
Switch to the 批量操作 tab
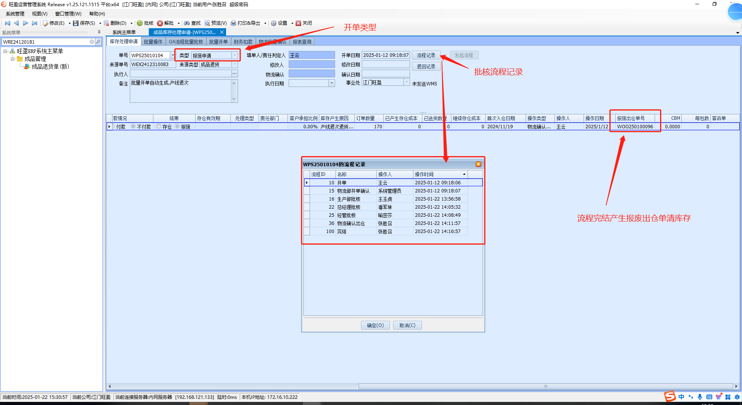click(x=153, y=42)
